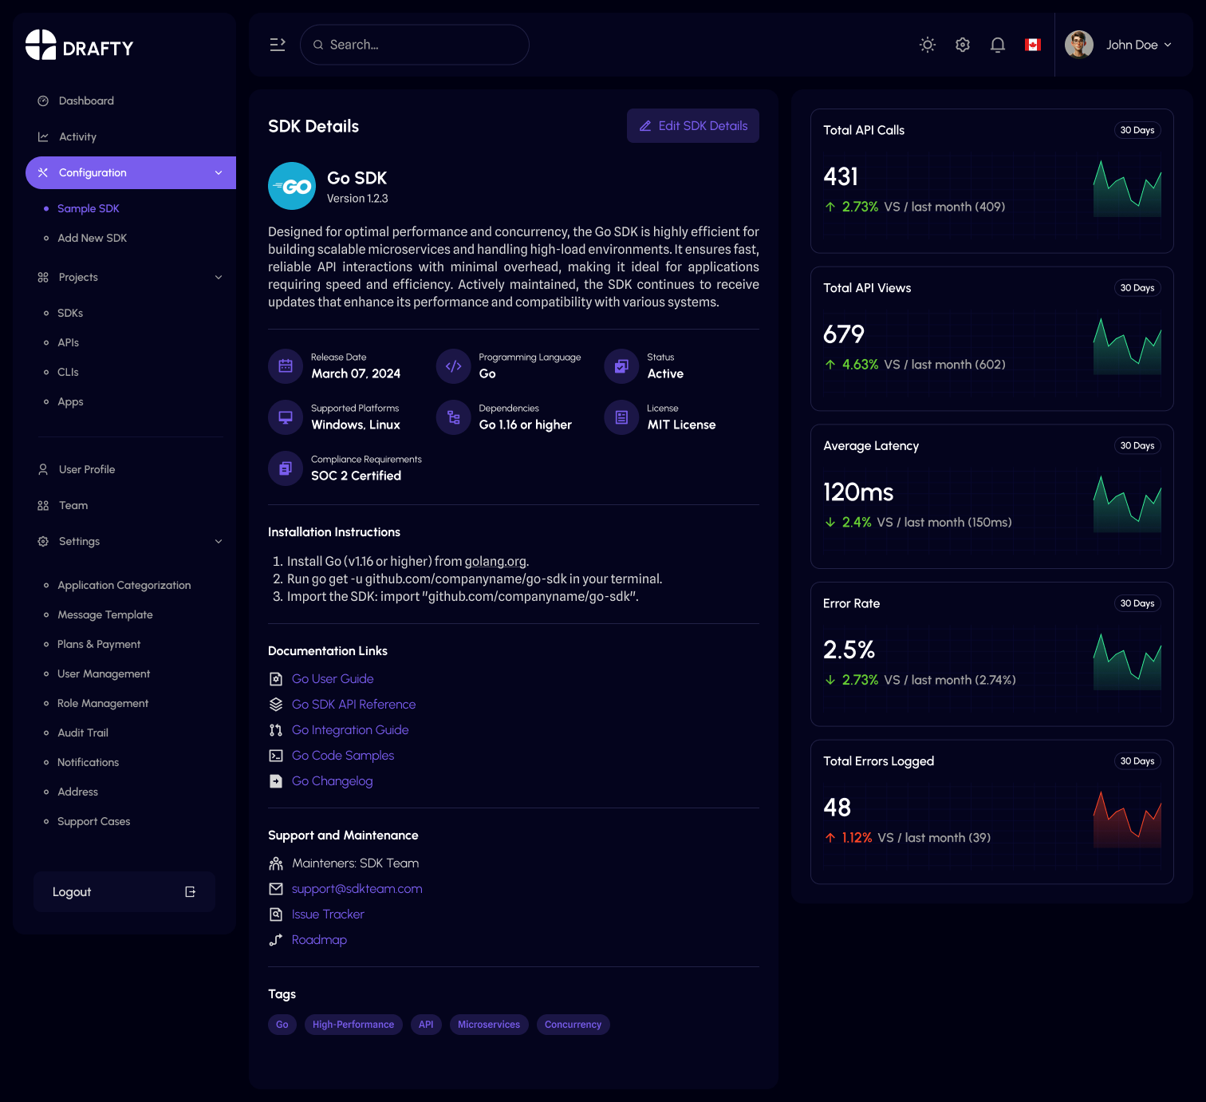Open Role Management settings
The width and height of the screenshot is (1206, 1102).
(103, 703)
